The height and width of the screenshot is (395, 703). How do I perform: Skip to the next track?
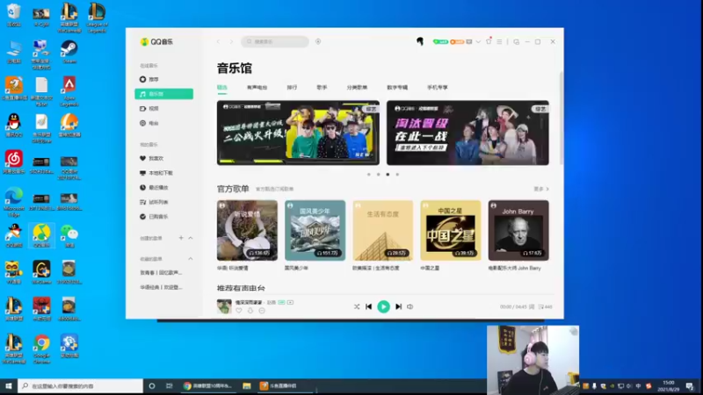coord(398,306)
